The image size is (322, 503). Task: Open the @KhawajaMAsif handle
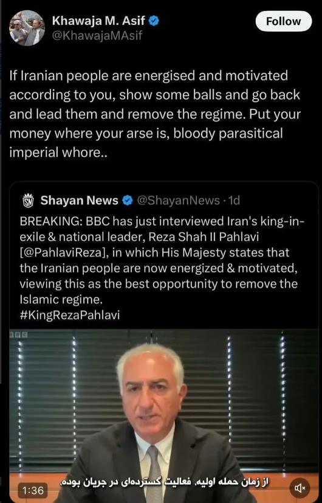tap(97, 35)
